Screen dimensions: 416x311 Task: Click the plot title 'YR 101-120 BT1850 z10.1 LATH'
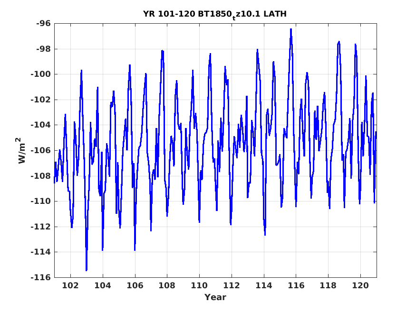pos(215,14)
